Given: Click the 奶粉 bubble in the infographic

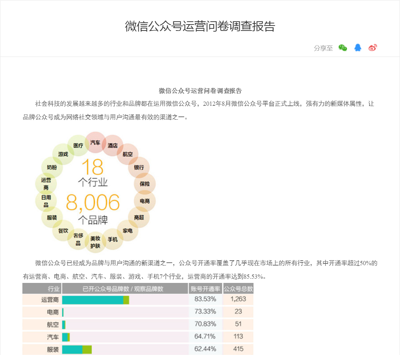Looking at the screenshot, I should coord(52,167).
